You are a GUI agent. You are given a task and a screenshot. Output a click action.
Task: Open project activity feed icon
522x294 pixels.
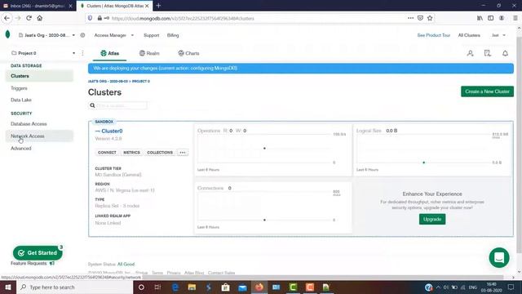pos(488,53)
